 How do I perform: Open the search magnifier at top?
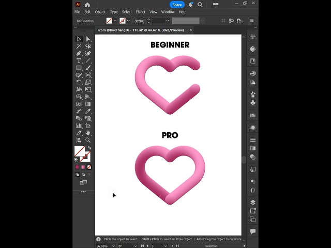[200, 5]
